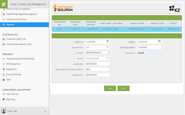Click the K2 logo
This screenshot has width=185, height=115.
pos(174,9)
